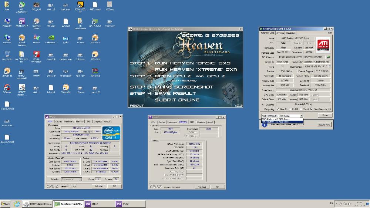Open Caches tab in the CPU-Z window showing CPU info
This screenshot has height=208, width=370.
[x=58, y=121]
